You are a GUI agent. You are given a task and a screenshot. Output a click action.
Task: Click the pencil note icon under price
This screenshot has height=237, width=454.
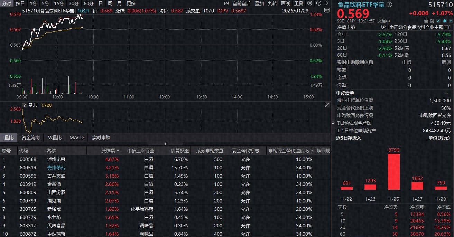pyautogui.click(x=438, y=21)
